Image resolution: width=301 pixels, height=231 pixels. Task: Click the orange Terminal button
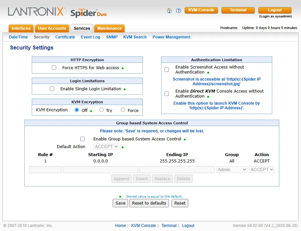click(x=238, y=10)
